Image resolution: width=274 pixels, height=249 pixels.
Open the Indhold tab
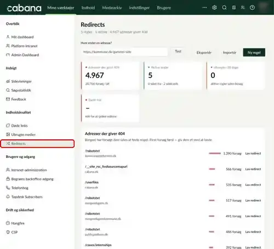(x=88, y=8)
